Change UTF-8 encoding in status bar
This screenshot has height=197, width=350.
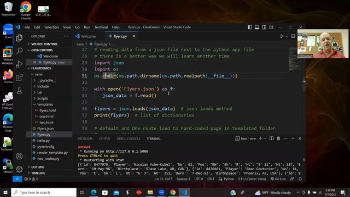[199, 179]
